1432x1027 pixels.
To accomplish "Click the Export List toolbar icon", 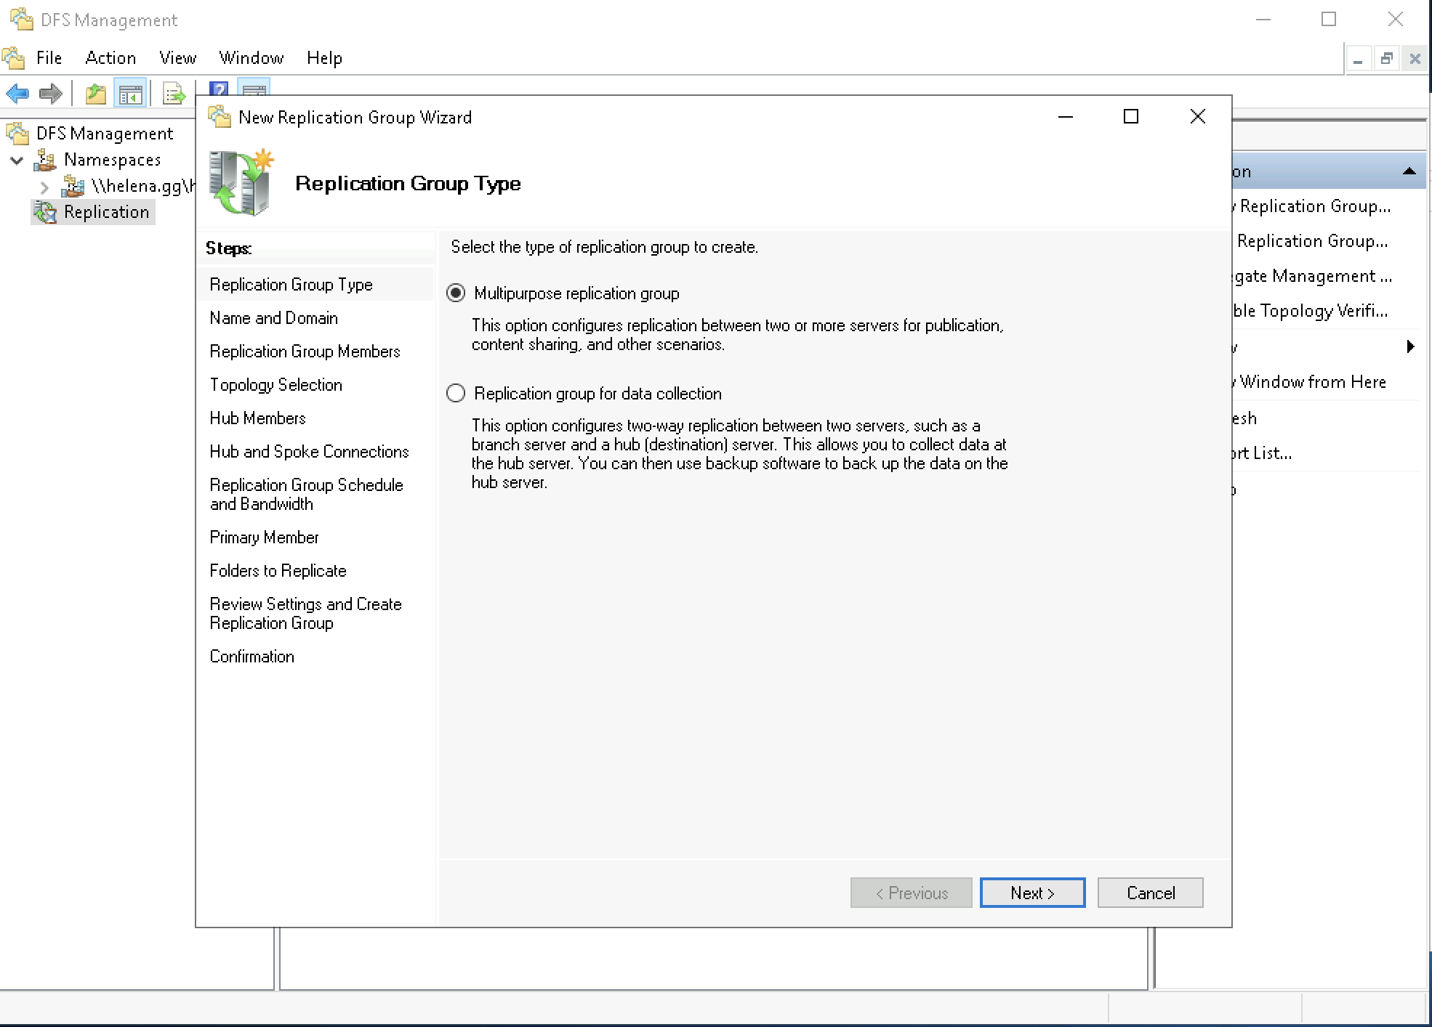I will tap(173, 94).
